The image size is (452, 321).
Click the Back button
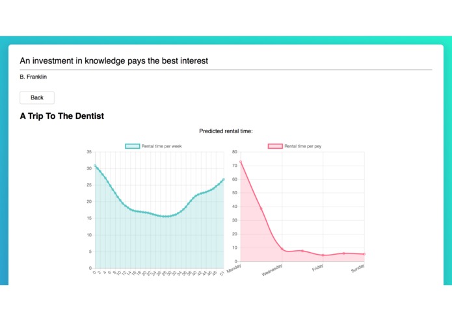tap(37, 97)
